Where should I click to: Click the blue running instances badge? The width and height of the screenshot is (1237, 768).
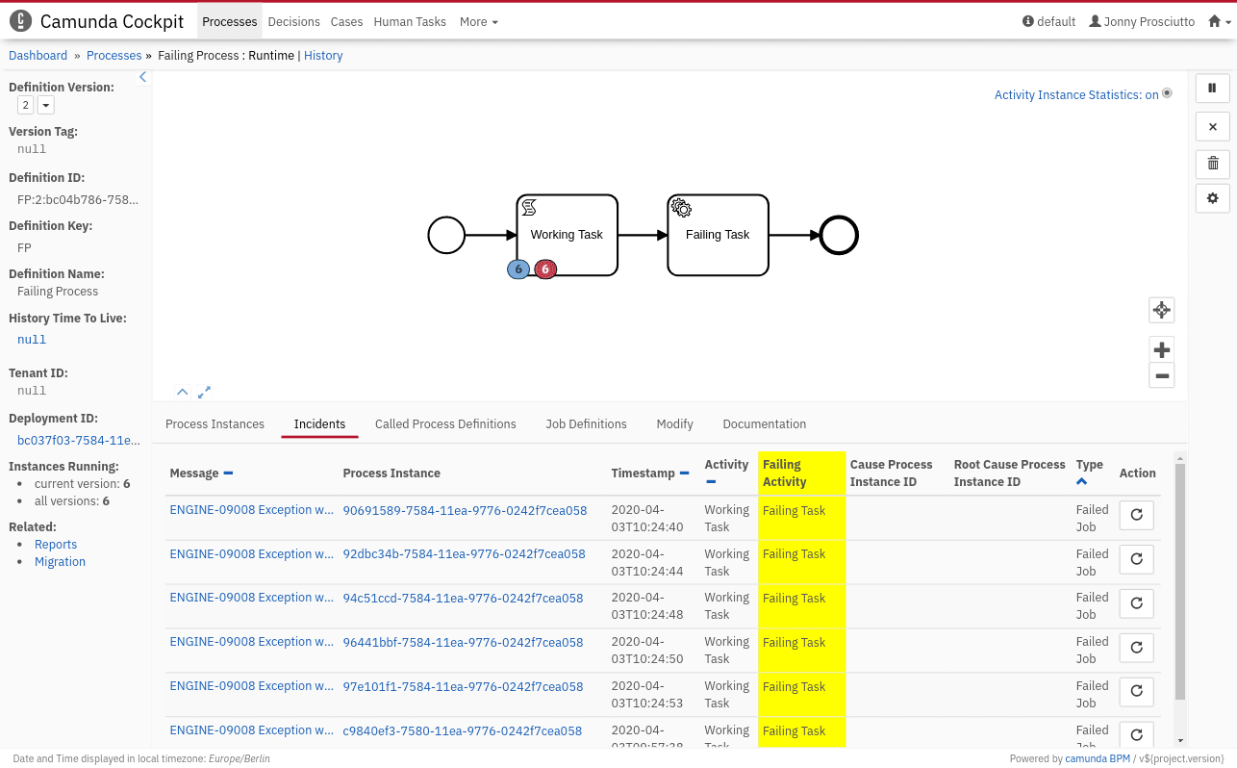coord(518,269)
